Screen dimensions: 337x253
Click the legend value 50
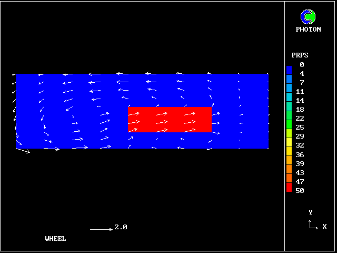point(300,191)
